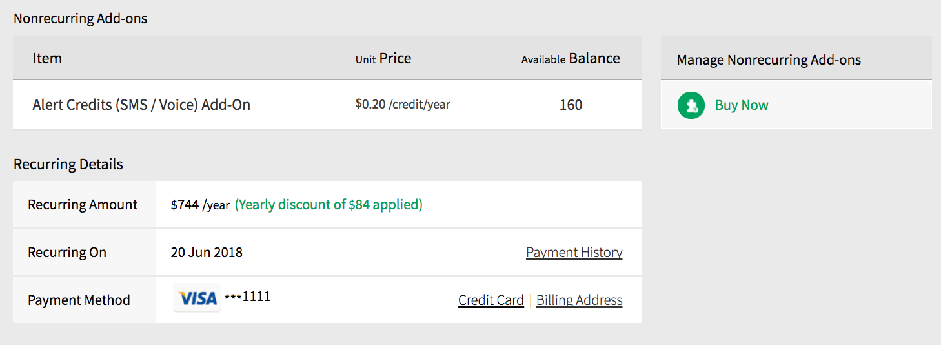Click the Yearly discount of $84 applied text
The image size is (941, 345).
[329, 205]
